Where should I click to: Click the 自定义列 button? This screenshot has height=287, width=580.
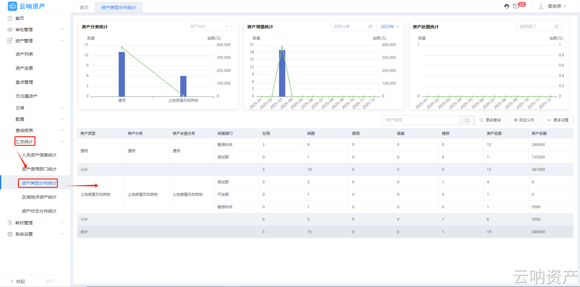524,120
